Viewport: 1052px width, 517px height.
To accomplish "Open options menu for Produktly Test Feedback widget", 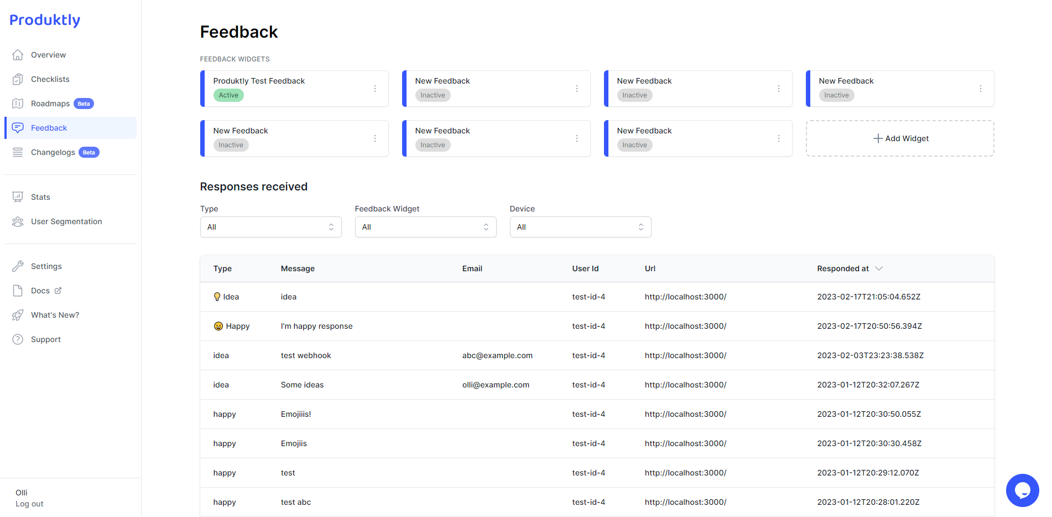I will (375, 89).
